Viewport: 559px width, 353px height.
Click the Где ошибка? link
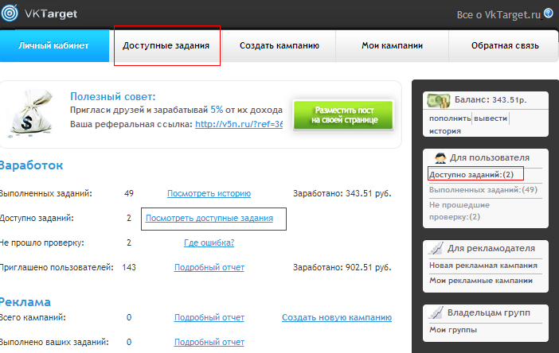[x=209, y=243]
